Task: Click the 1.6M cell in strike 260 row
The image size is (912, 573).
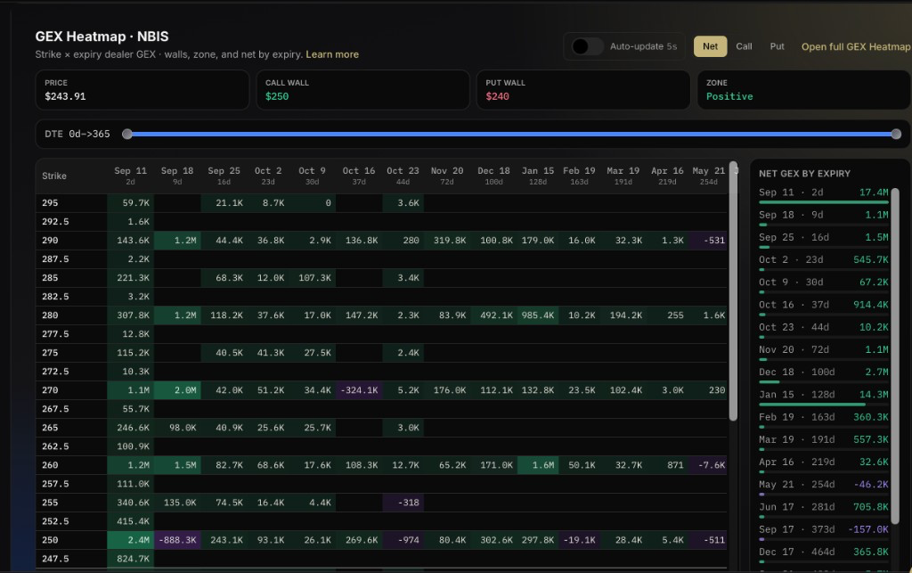Action: tap(537, 465)
